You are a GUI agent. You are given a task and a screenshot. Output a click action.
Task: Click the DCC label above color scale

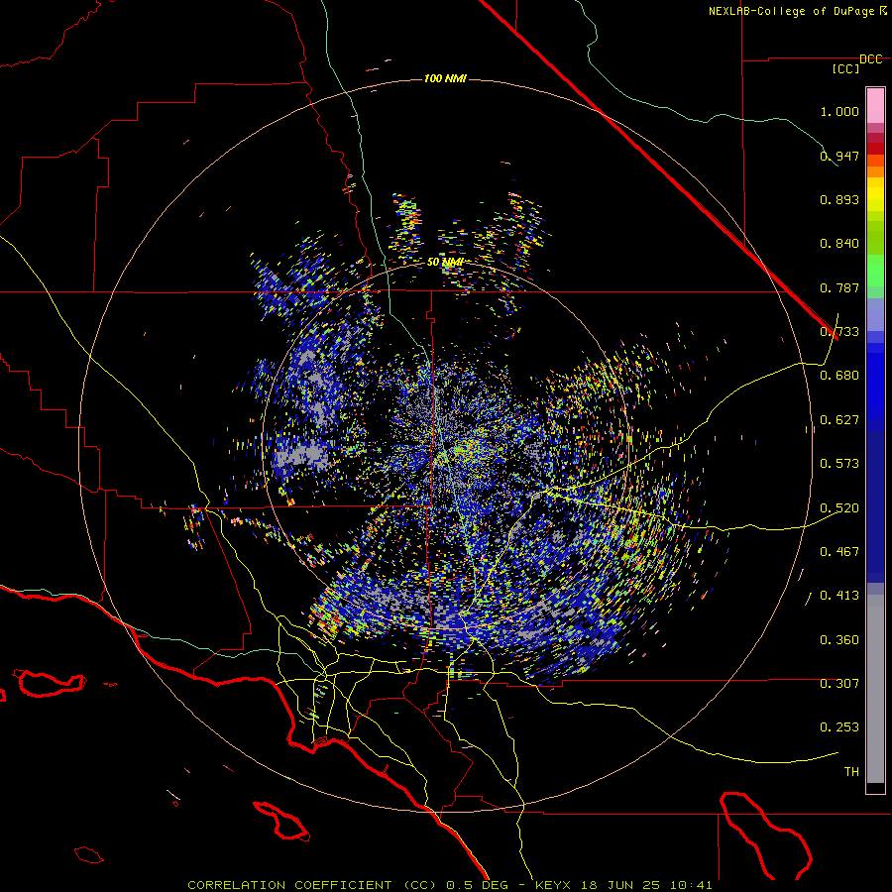870,59
